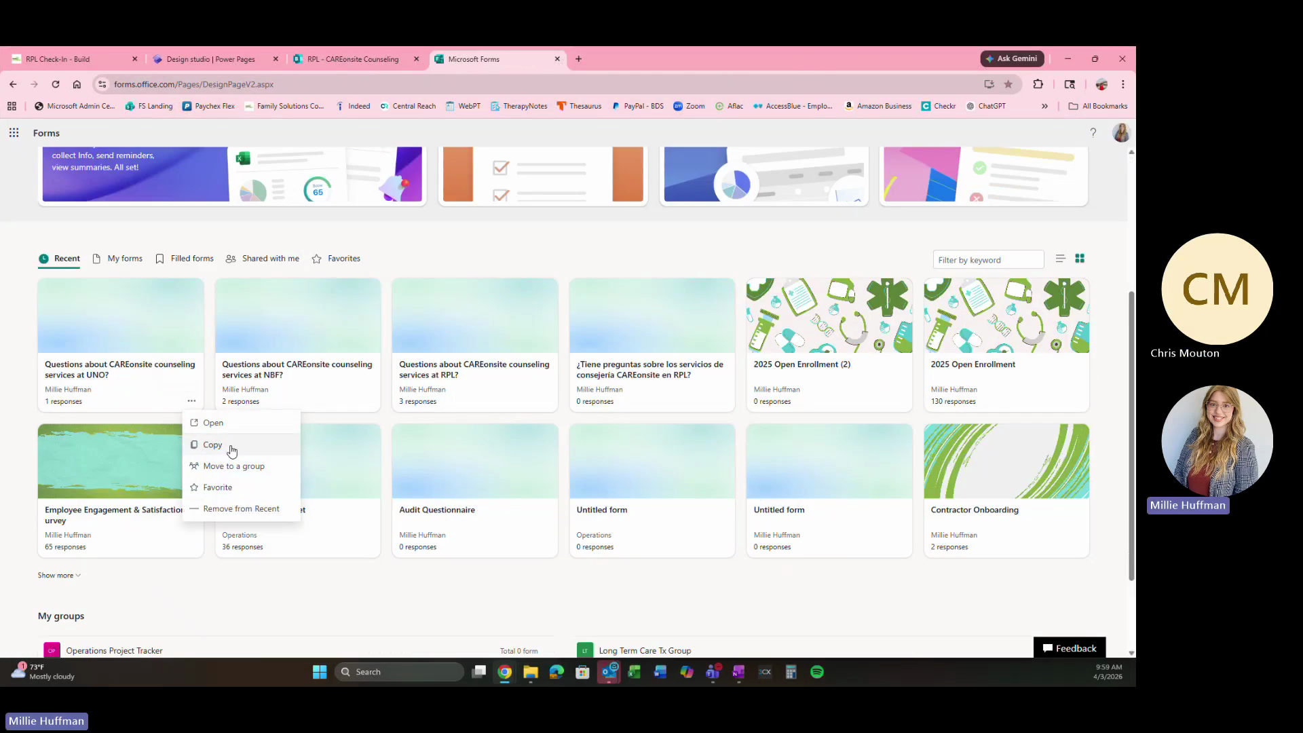1303x733 pixels.
Task: Bookmark this page with the star icon
Action: [1008, 84]
